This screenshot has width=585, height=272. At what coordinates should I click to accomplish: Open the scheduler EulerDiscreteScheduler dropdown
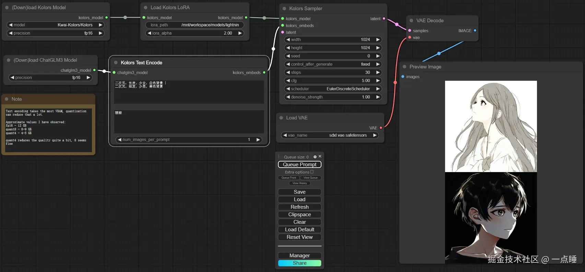(x=333, y=89)
